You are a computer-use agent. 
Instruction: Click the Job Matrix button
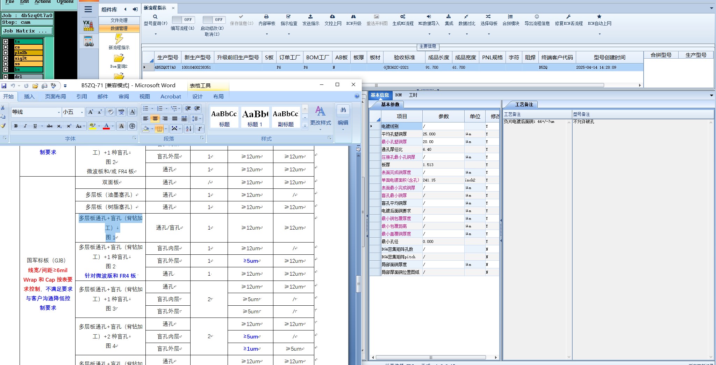pyautogui.click(x=27, y=31)
